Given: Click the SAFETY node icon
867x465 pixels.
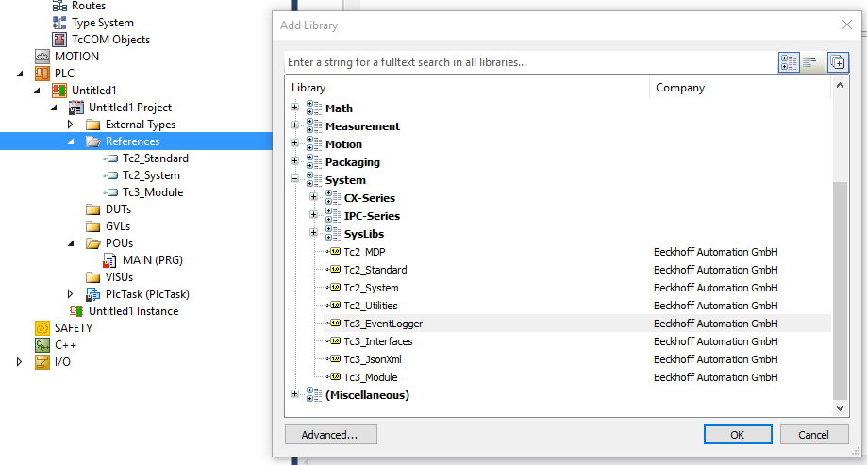Looking at the screenshot, I should click(x=42, y=328).
